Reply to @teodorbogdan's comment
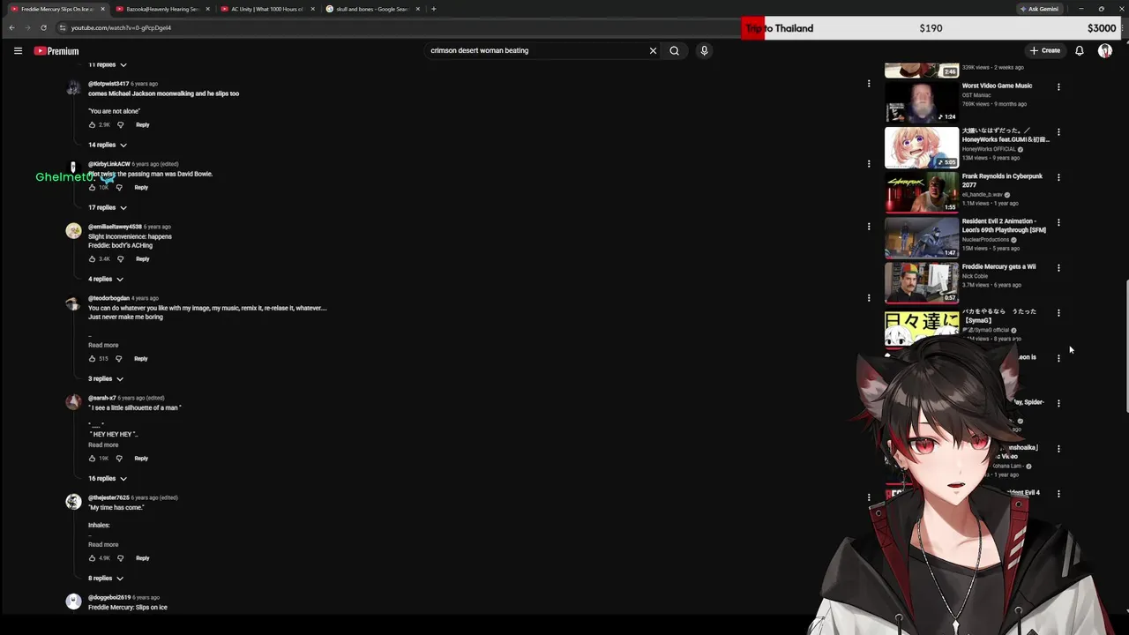The height and width of the screenshot is (635, 1129). pyautogui.click(x=140, y=358)
